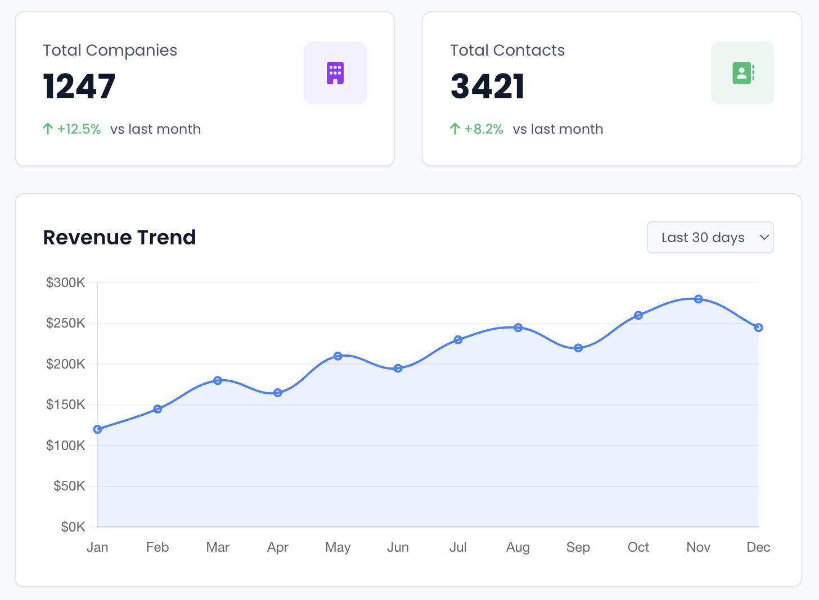Click the purple building icon
This screenshot has width=819, height=600.
click(x=335, y=73)
